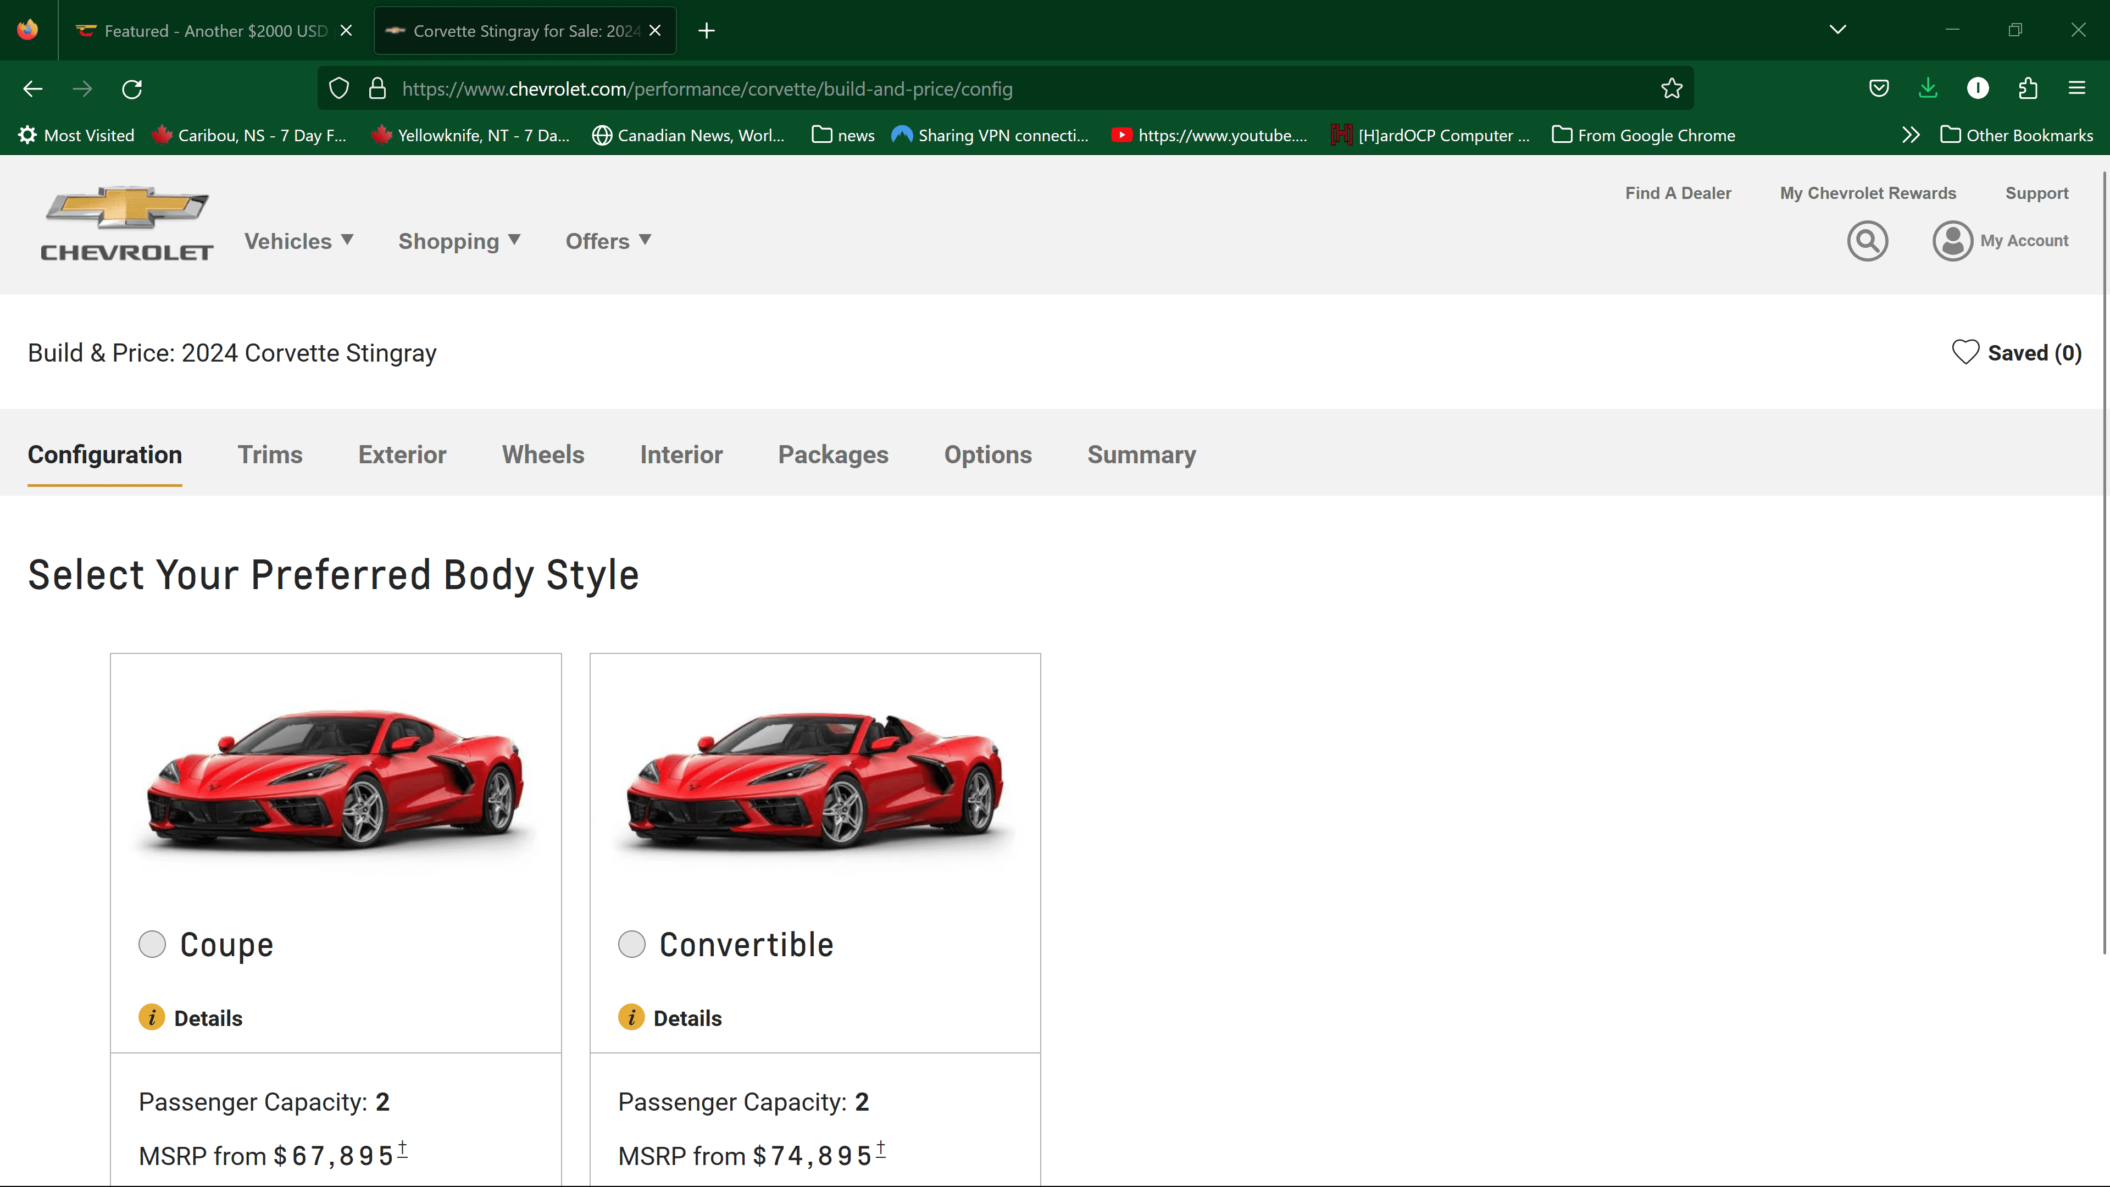This screenshot has width=2110, height=1187.
Task: Open My Account profile icon
Action: [1952, 241]
